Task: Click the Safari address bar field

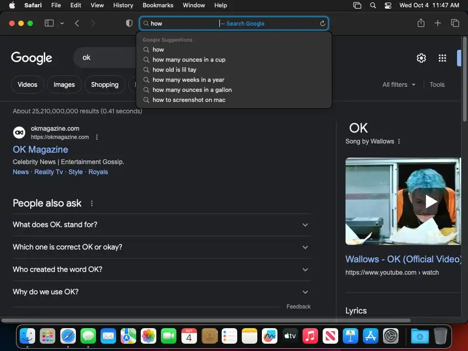Action: click(x=234, y=24)
